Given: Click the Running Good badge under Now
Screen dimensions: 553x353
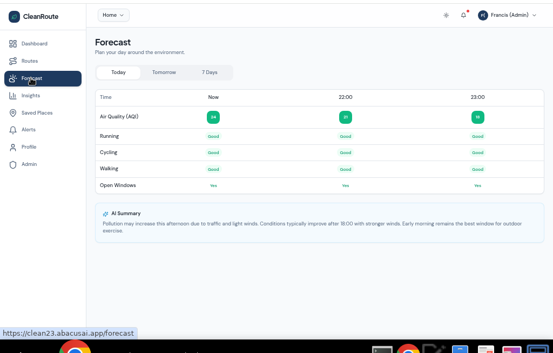Looking at the screenshot, I should [213, 137].
